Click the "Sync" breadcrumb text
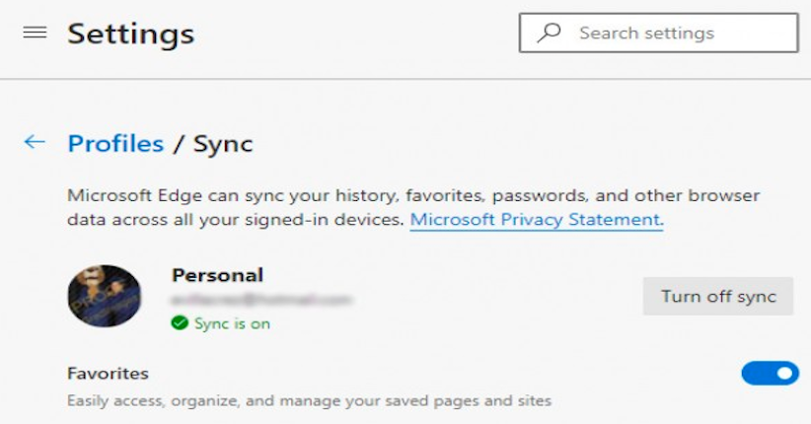The image size is (811, 424). click(x=223, y=144)
